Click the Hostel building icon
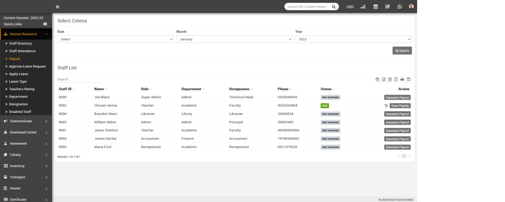This screenshot has height=202, width=505. (6, 189)
